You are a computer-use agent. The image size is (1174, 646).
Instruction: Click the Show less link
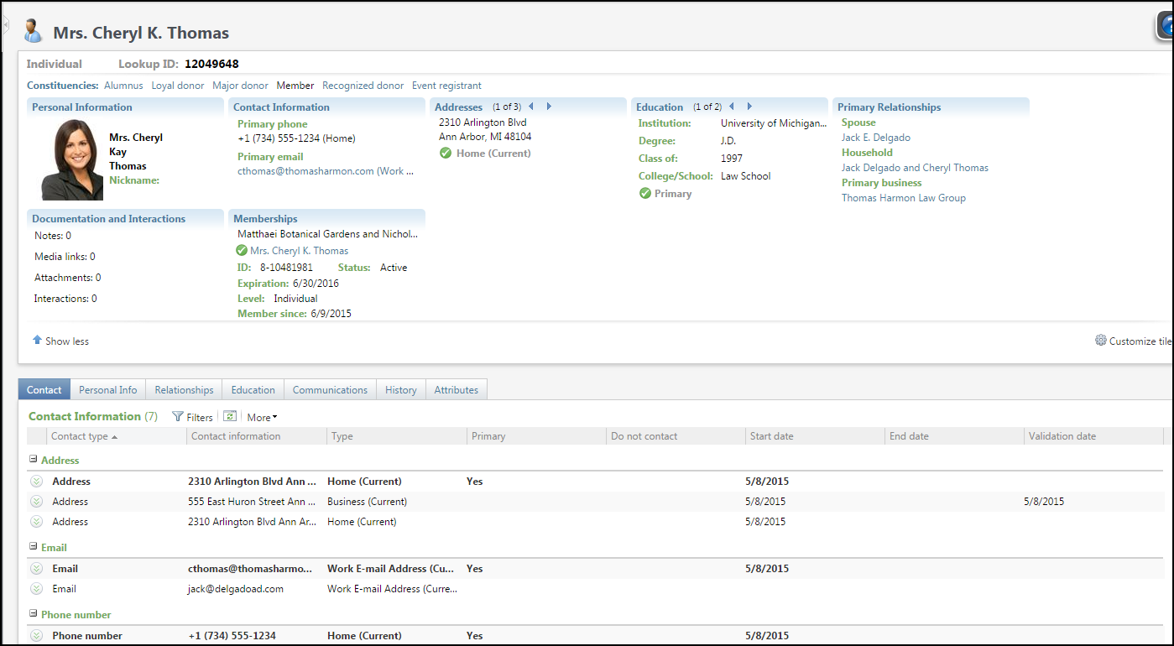pyautogui.click(x=66, y=341)
